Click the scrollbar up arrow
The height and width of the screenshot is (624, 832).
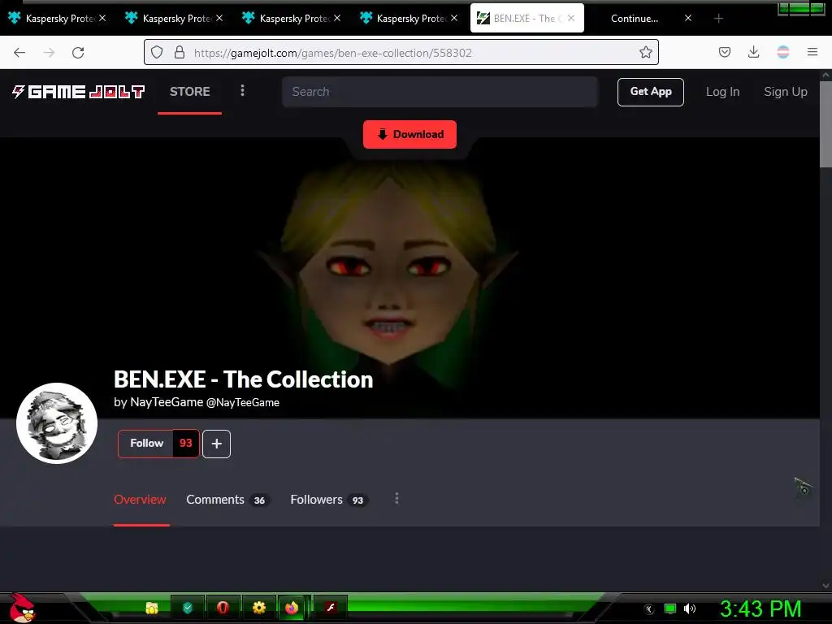[825, 76]
